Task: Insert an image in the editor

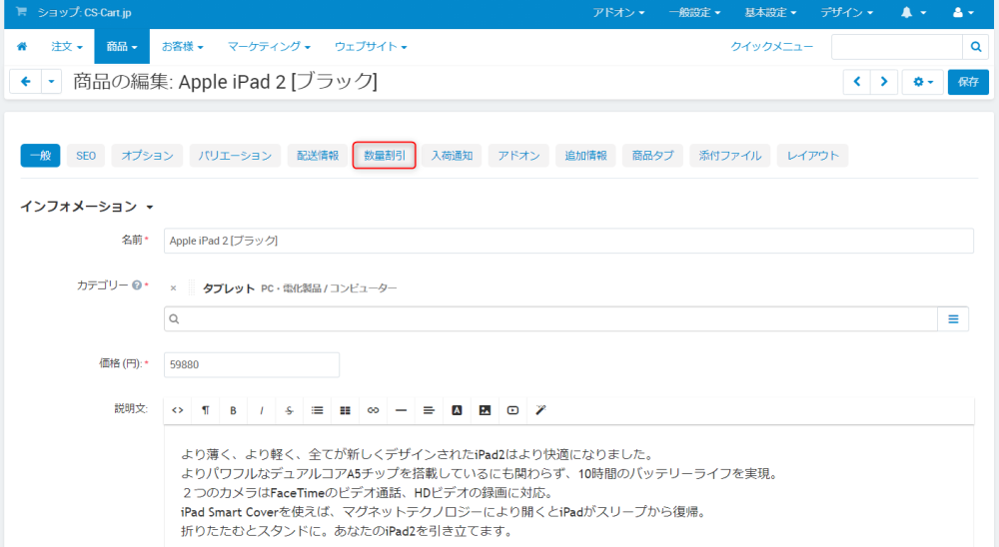Action: tap(485, 410)
